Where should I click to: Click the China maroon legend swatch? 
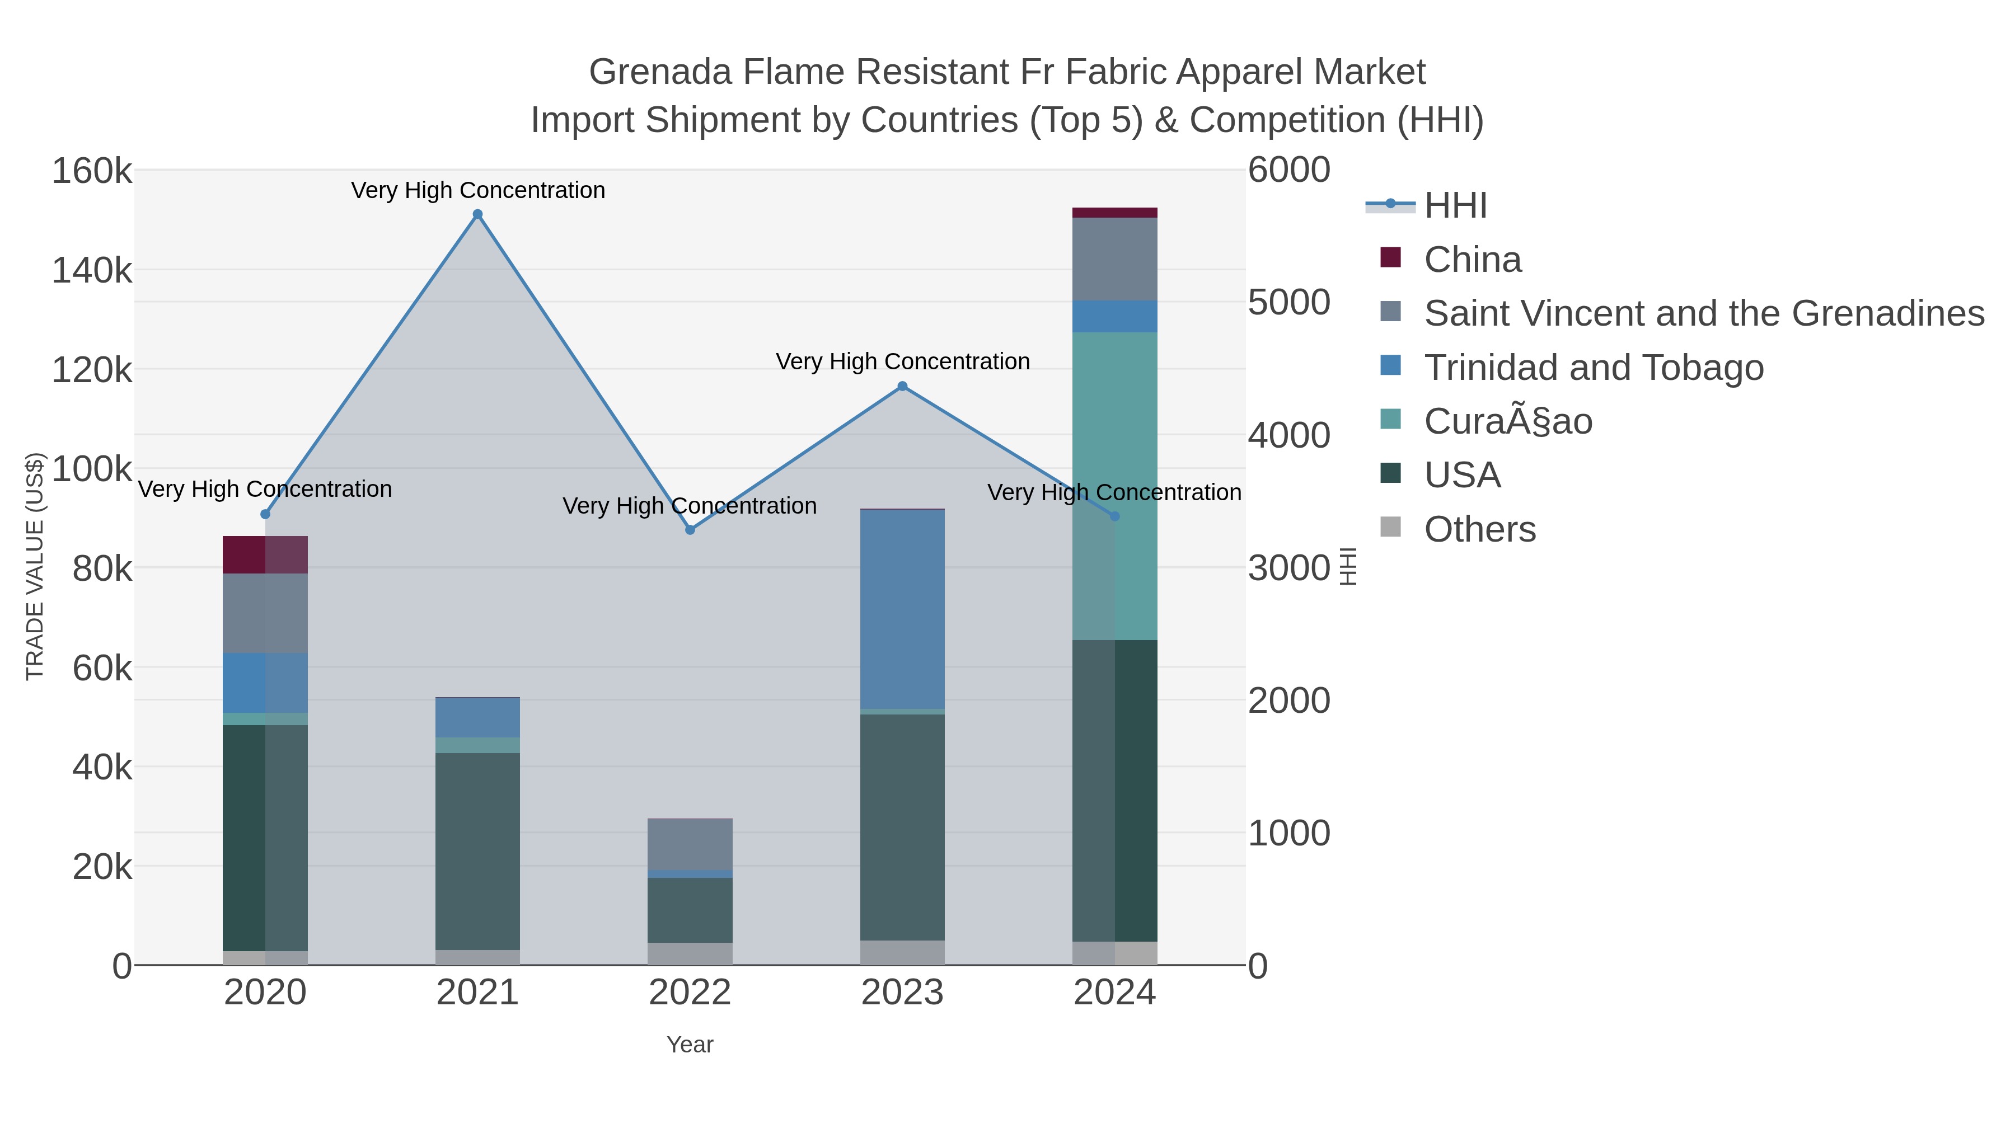[x=1390, y=257]
